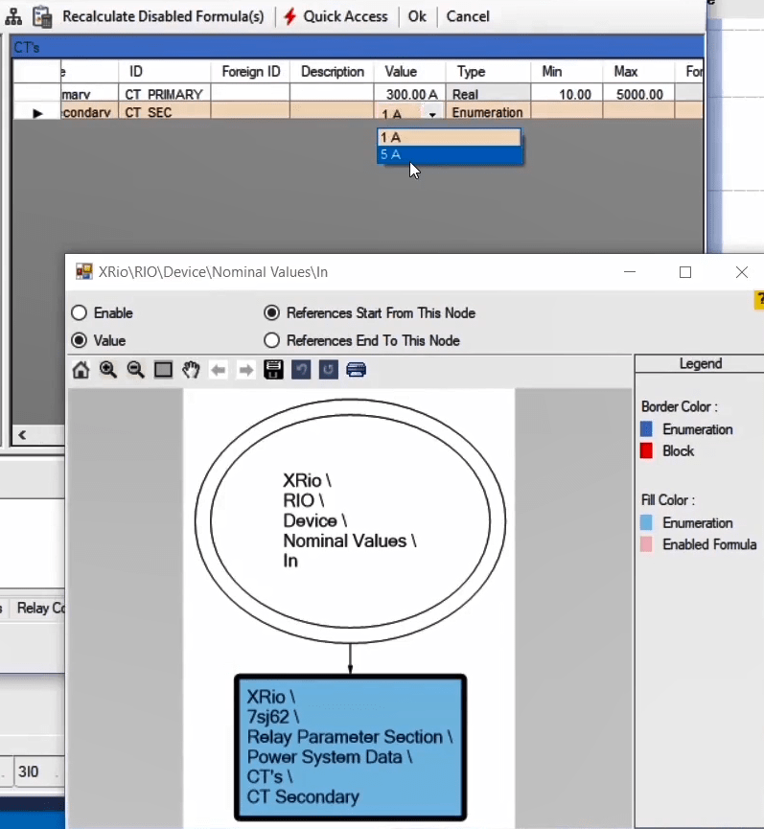This screenshot has height=829, width=764.
Task: Choose References Start From This Node
Action: [272, 313]
